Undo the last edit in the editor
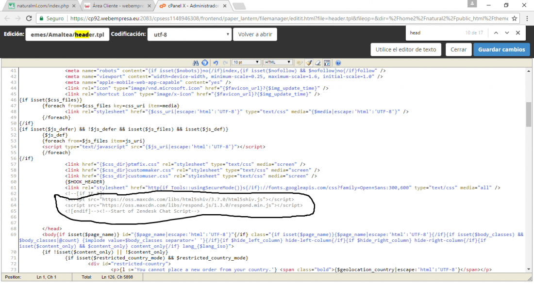 (x=216, y=63)
